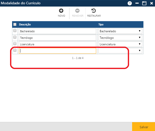Tick the Licenciatura row checkbox
The image size is (155, 131).
point(15,44)
